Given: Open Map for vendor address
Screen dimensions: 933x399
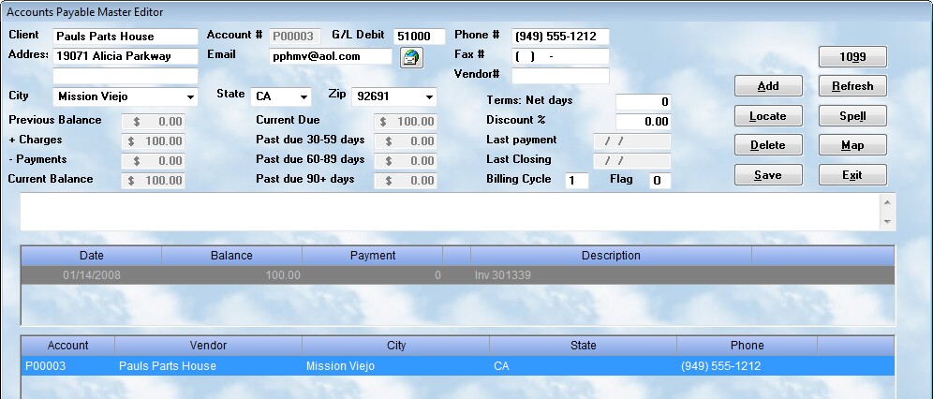Looking at the screenshot, I should (x=852, y=145).
